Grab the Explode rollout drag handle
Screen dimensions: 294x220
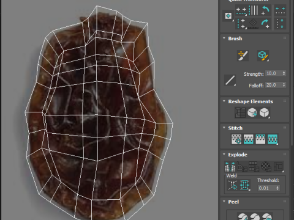click(x=285, y=154)
